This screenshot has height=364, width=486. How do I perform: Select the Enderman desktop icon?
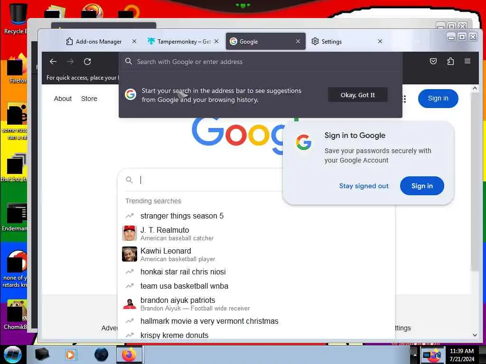click(15, 217)
